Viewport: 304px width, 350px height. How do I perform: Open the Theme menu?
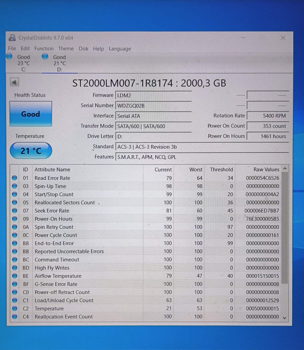point(66,48)
